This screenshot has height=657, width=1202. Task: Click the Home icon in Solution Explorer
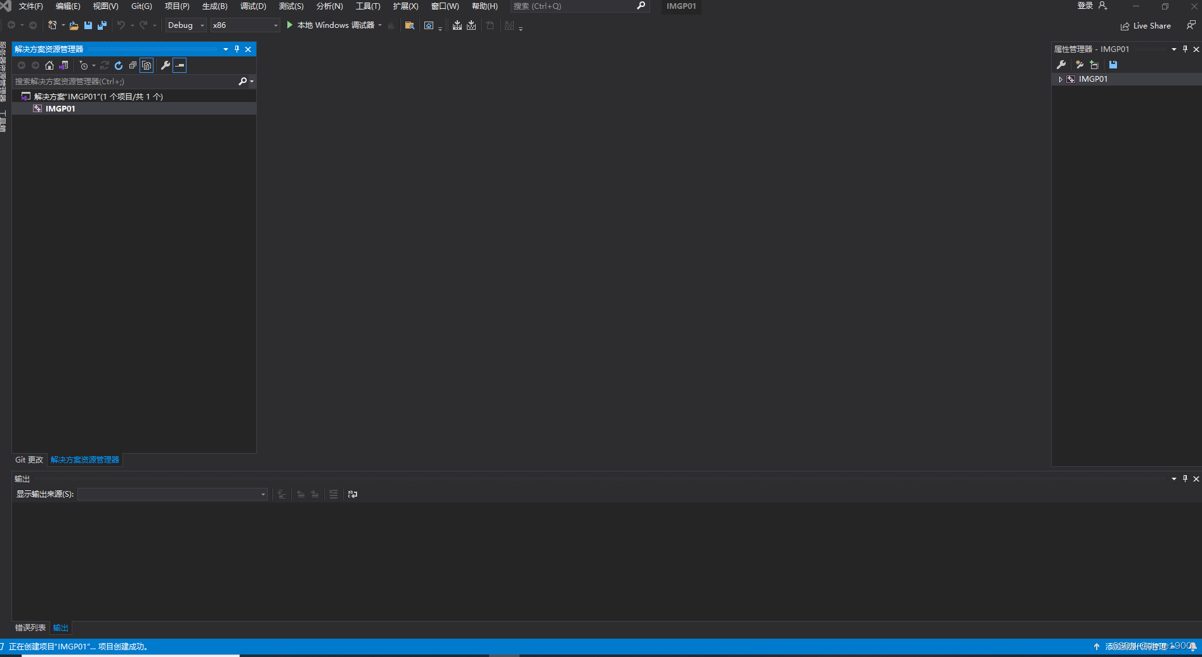49,65
